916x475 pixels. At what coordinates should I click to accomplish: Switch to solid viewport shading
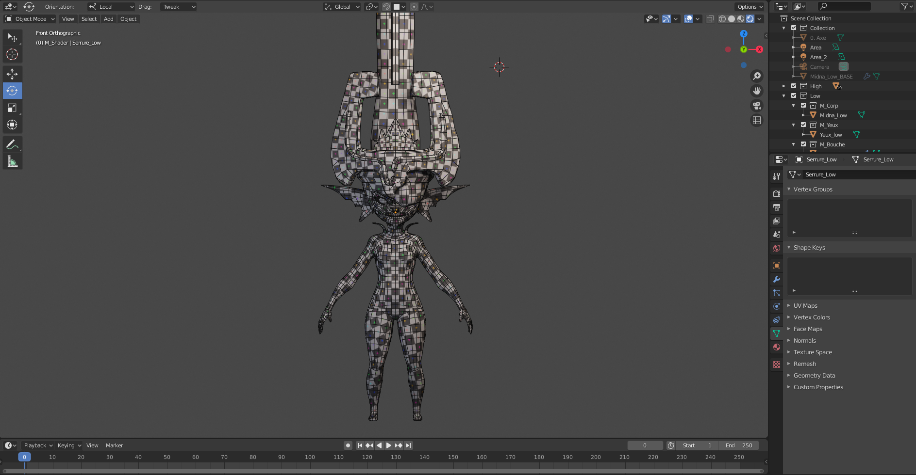point(732,19)
